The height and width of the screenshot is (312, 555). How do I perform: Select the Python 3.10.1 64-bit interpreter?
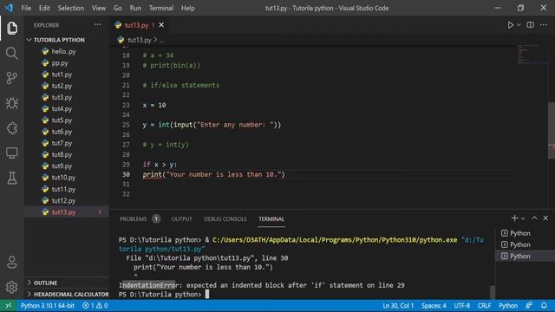(48, 306)
